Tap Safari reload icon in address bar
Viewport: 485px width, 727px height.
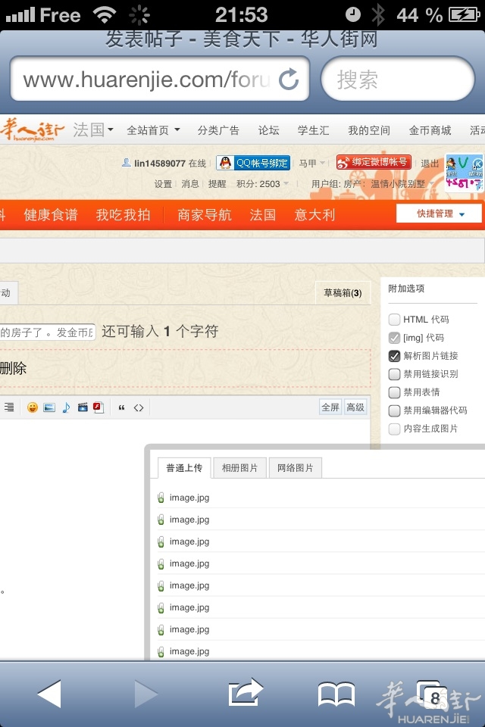tap(289, 79)
